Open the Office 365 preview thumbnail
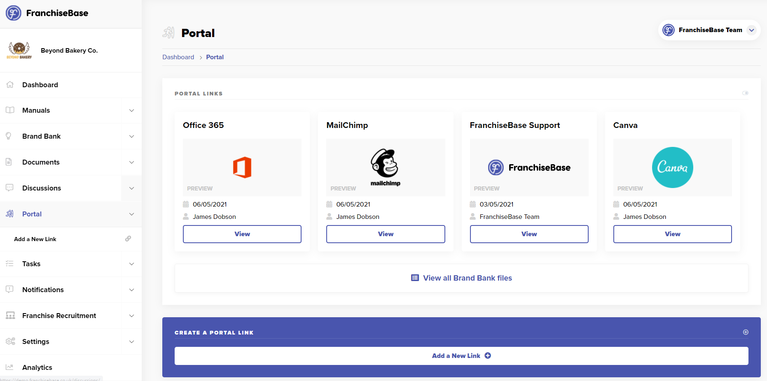This screenshot has width=767, height=381. (242, 167)
